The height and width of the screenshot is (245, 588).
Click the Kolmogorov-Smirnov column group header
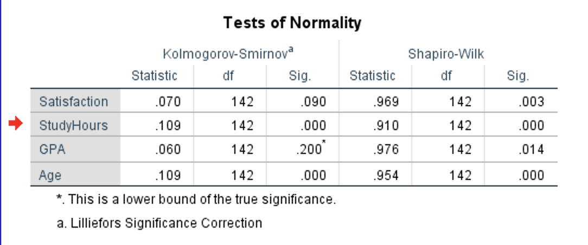click(228, 53)
